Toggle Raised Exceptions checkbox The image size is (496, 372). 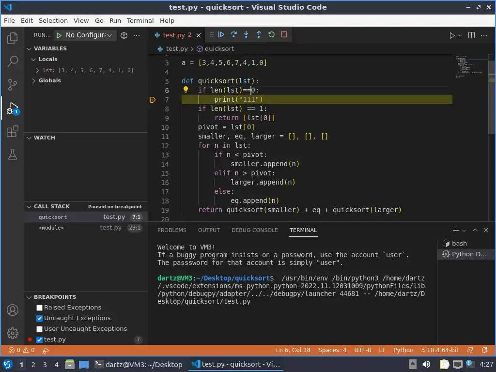pos(40,308)
